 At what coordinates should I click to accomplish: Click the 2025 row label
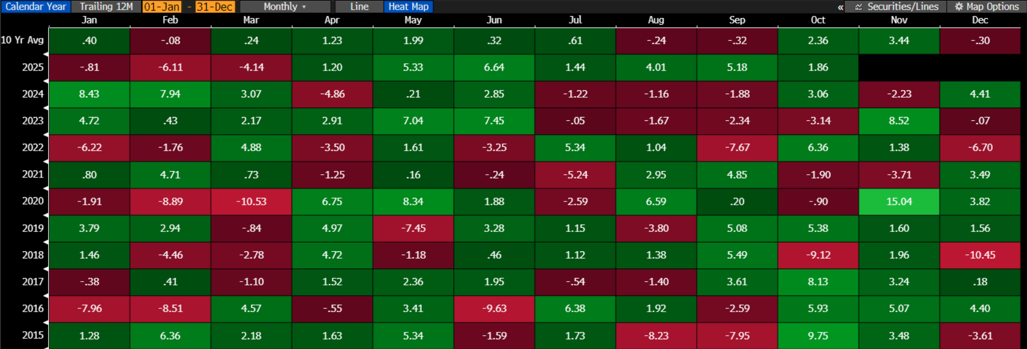[32, 67]
